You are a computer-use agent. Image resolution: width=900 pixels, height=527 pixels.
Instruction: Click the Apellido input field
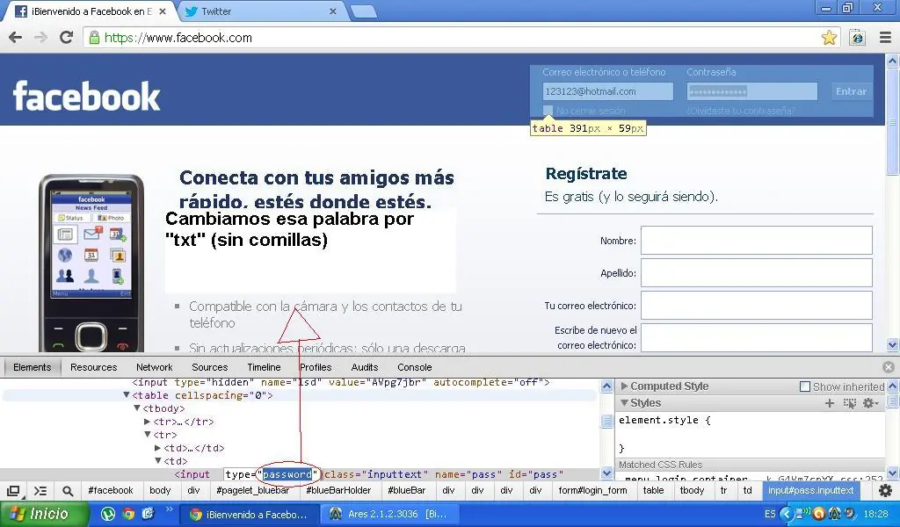757,273
